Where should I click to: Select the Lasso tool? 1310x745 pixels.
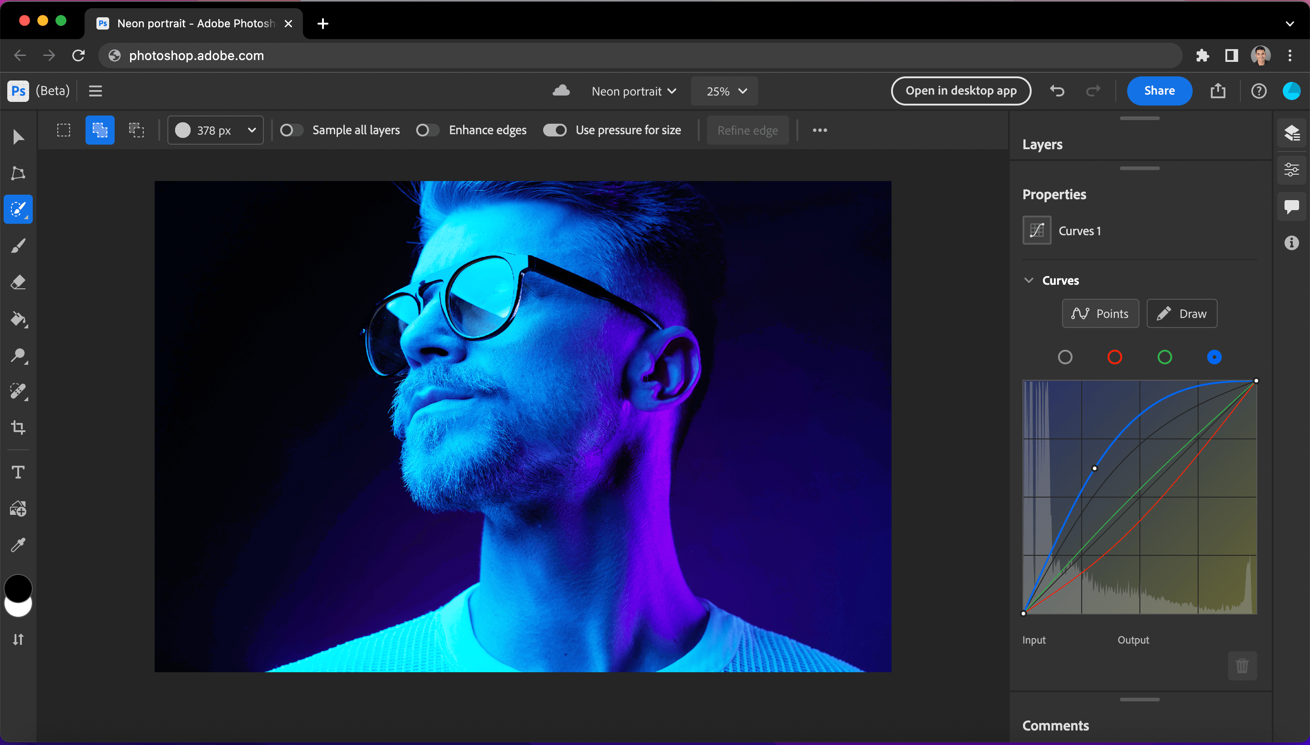(x=18, y=173)
